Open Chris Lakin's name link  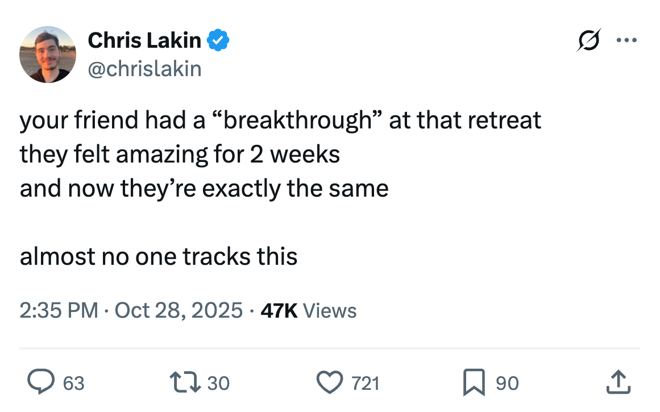click(x=144, y=40)
